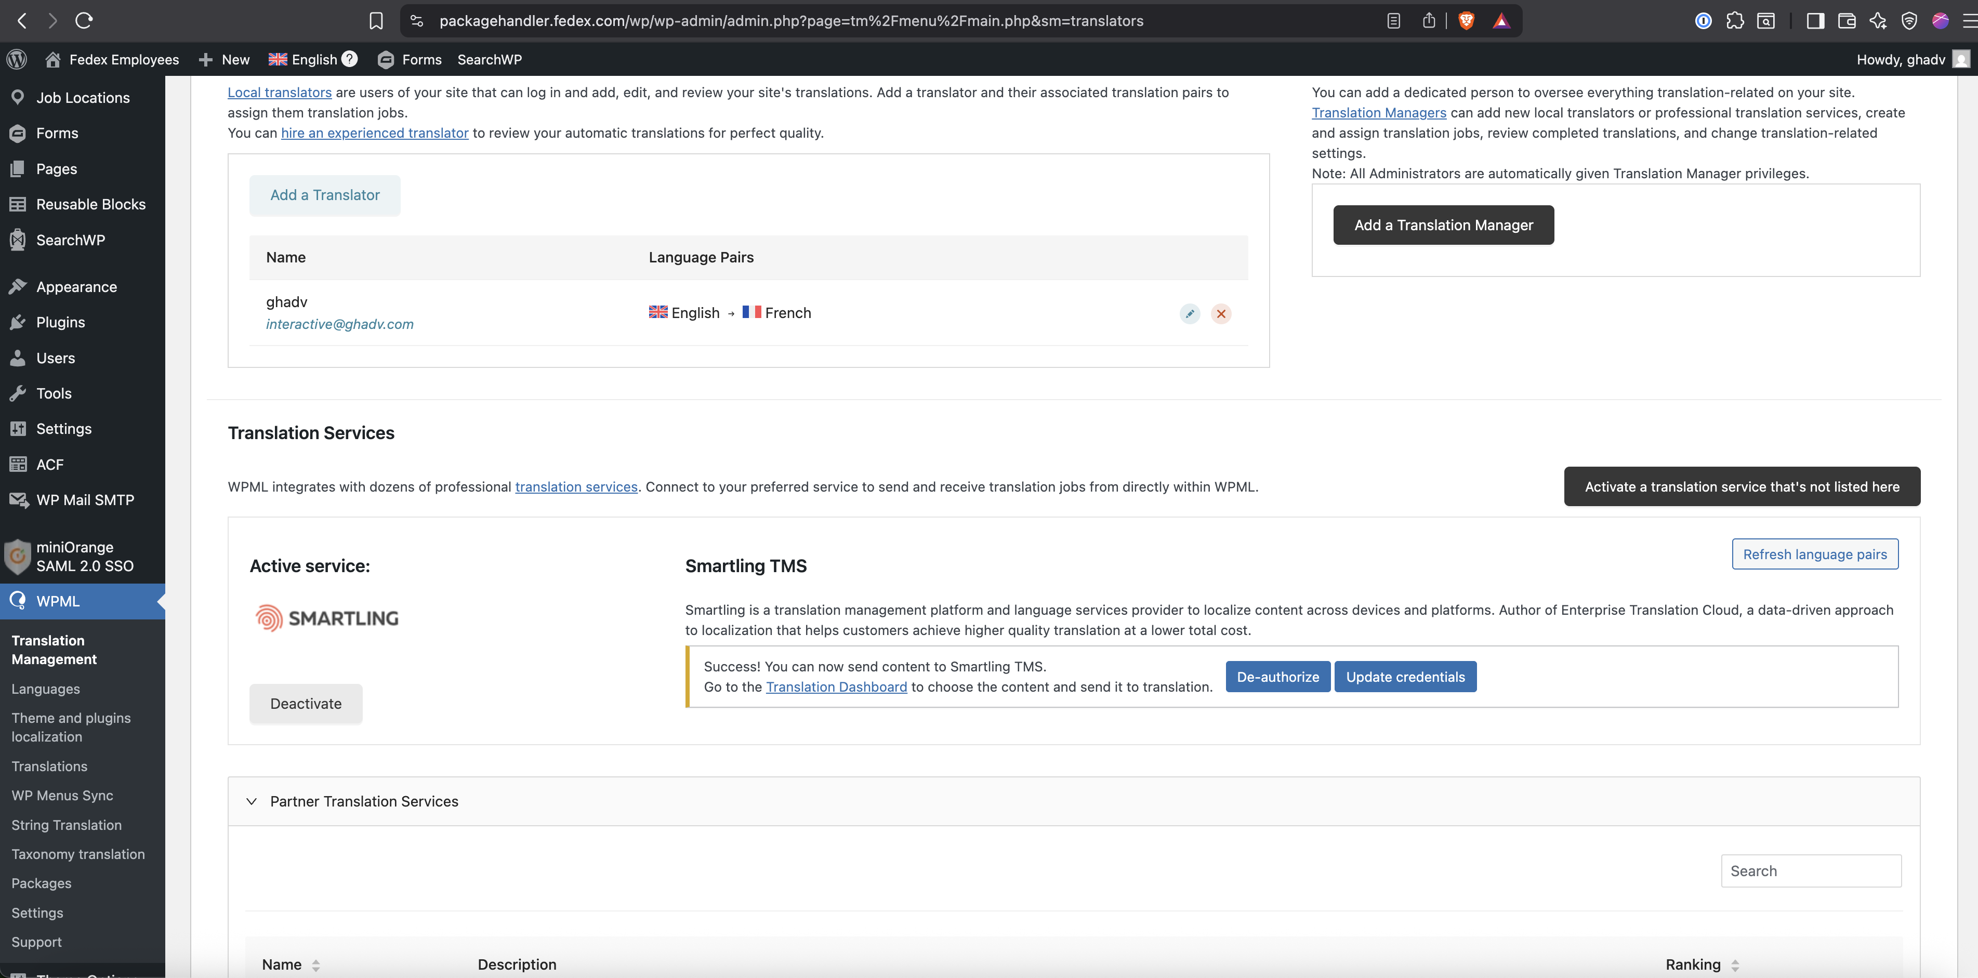
Task: Follow hire an experienced translator link
Action: click(x=375, y=133)
